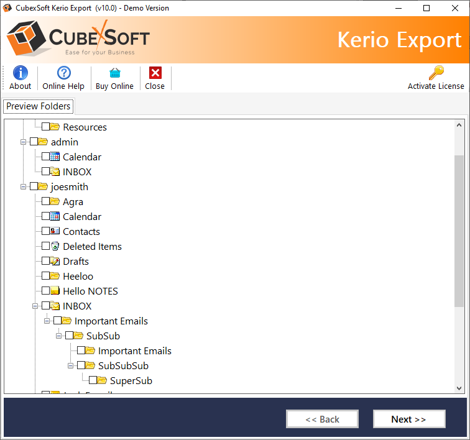Collapse the Important Emails node under INBOX
Image resolution: width=470 pixels, height=440 pixels.
point(47,321)
